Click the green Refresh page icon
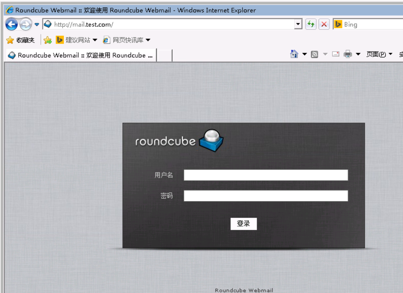The width and height of the screenshot is (403, 293). point(311,24)
